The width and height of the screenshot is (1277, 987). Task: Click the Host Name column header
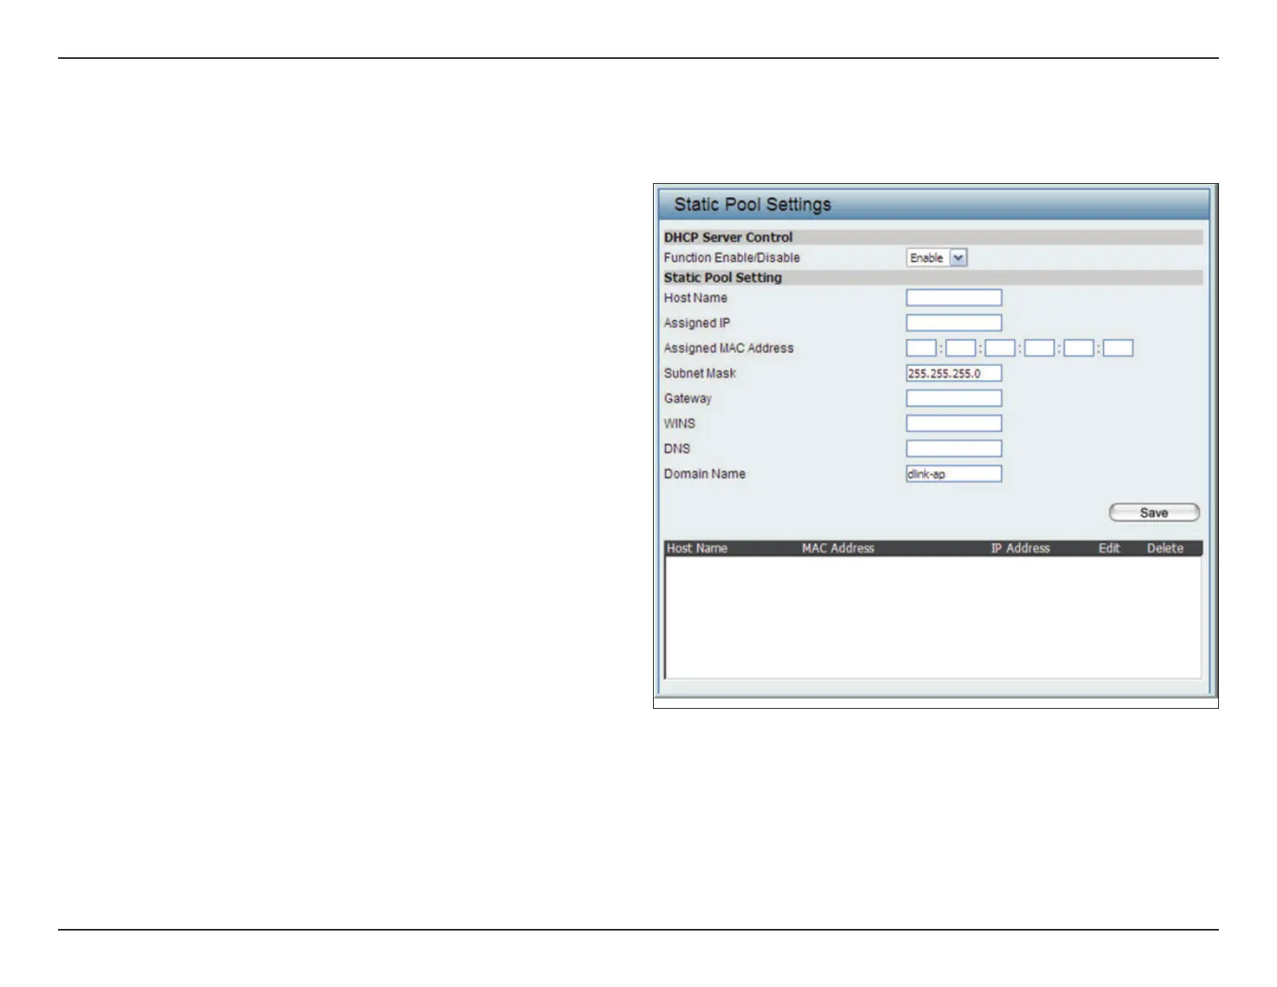tap(697, 548)
